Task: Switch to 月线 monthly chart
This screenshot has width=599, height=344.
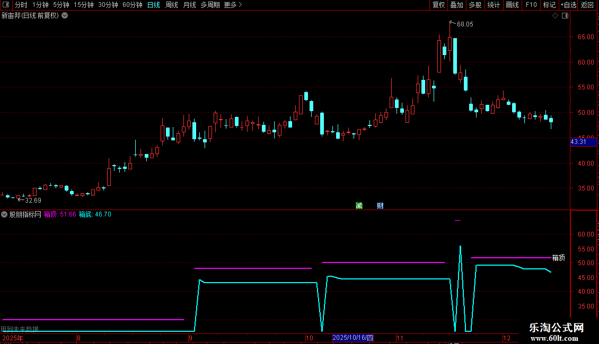Action: coord(189,5)
